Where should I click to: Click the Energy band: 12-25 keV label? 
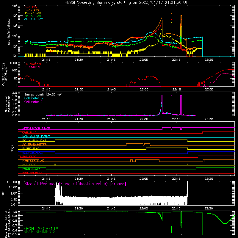(43, 95)
